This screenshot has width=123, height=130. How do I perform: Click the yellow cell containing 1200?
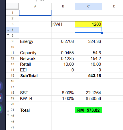pyautogui.click(x=88, y=24)
